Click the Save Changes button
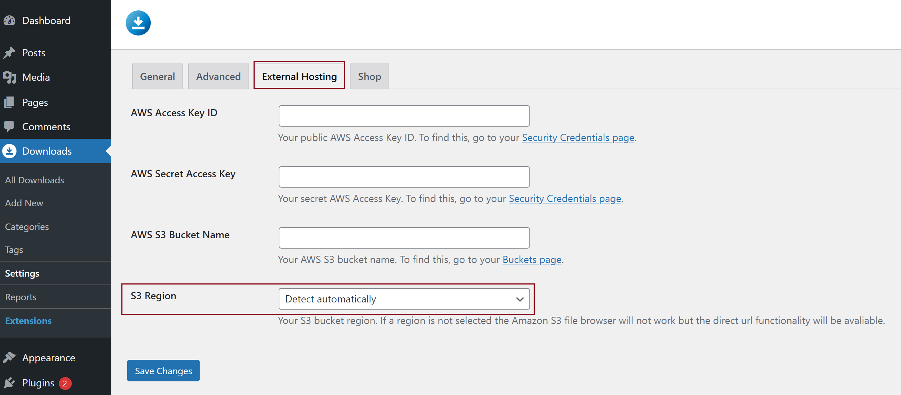This screenshot has height=395, width=901. 163,371
